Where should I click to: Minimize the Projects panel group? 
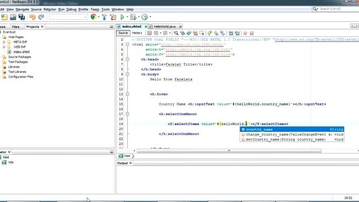pyautogui.click(x=112, y=27)
